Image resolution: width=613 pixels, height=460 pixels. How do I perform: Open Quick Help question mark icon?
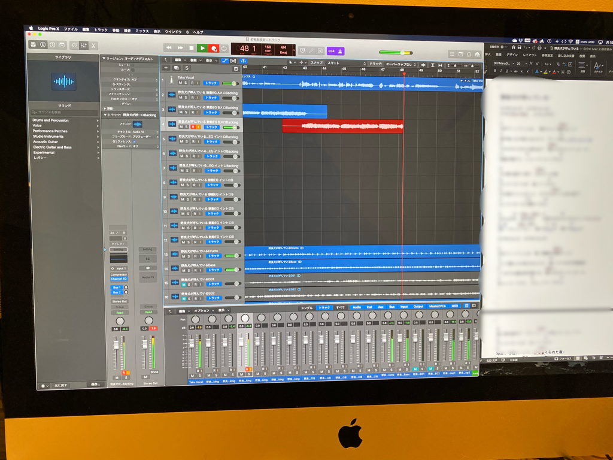coord(53,45)
